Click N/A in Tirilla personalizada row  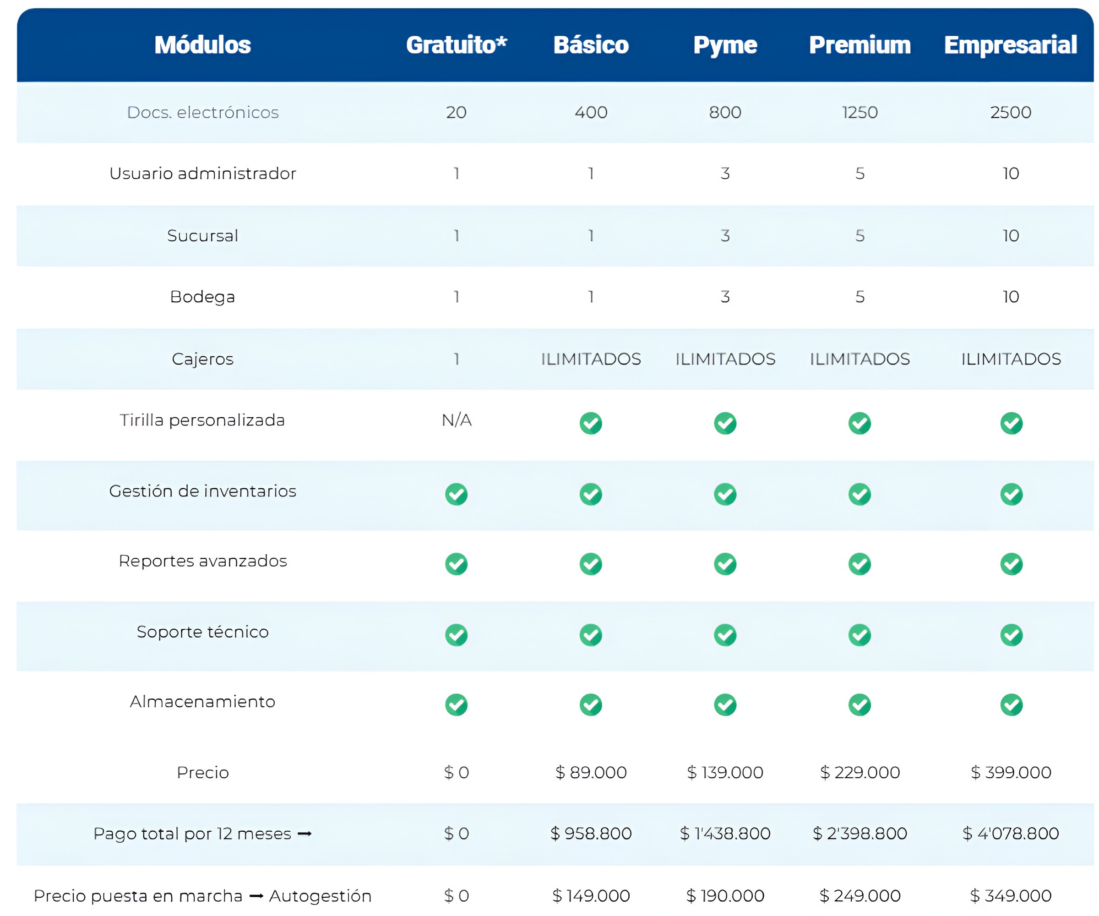click(457, 420)
